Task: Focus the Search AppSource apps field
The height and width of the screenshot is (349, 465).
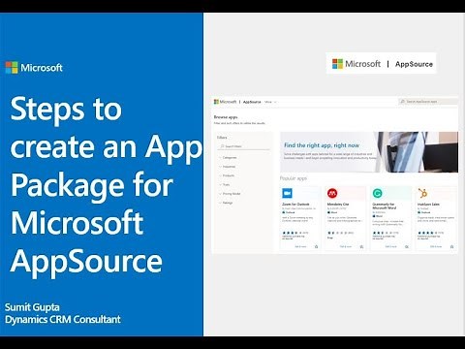Action: [428, 102]
